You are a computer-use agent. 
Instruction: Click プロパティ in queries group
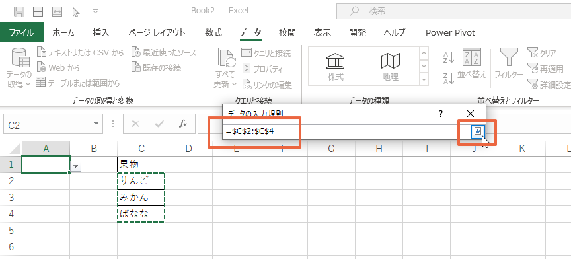point(262,69)
